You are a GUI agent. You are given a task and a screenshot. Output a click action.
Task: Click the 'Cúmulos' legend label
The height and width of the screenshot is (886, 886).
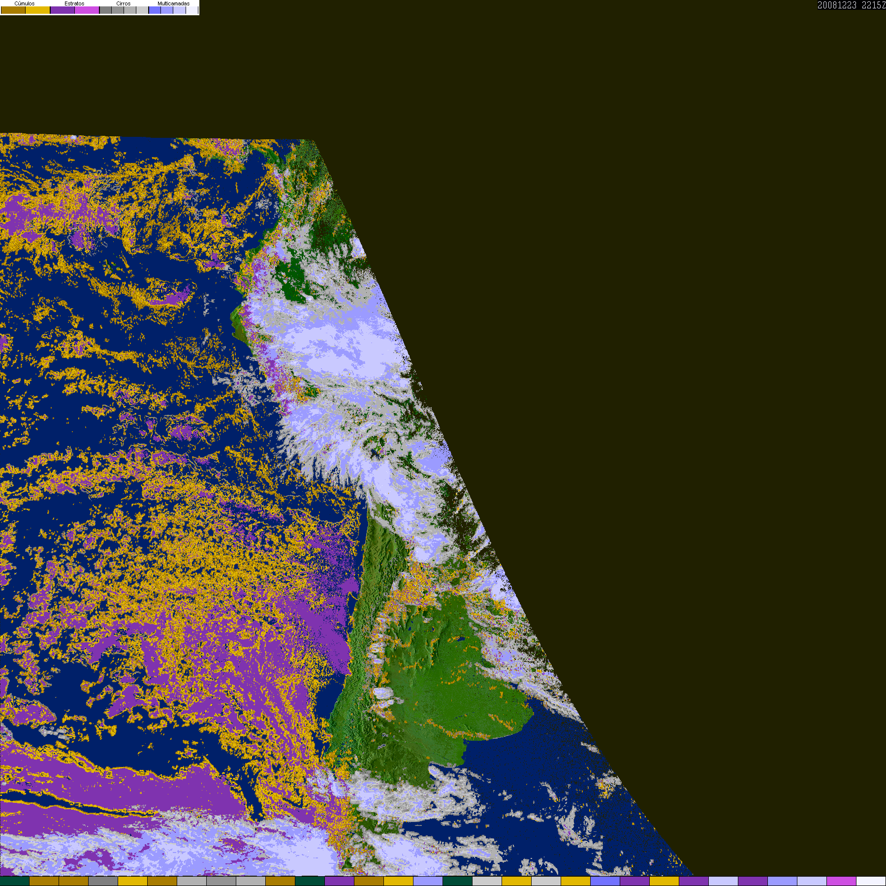[x=25, y=3]
